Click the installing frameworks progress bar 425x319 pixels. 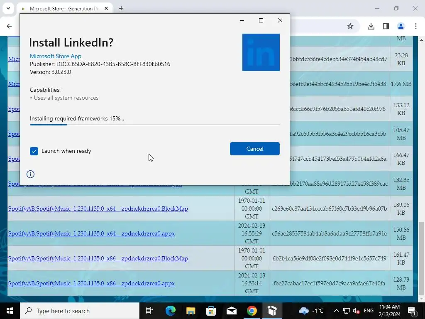pos(154,125)
